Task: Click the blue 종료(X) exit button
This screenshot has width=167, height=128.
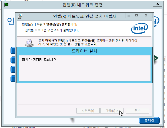Action: [149, 120]
